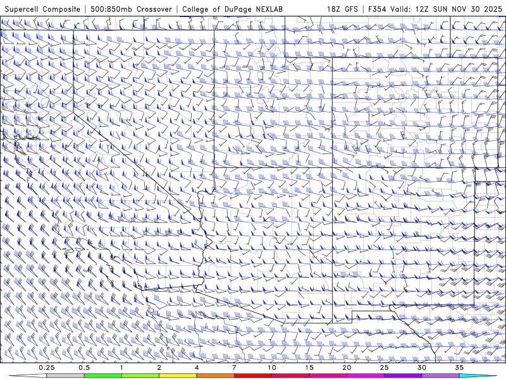506x379 pixels.
Task: Pick the light purple swatch between 30 and 35
Action: (440, 376)
